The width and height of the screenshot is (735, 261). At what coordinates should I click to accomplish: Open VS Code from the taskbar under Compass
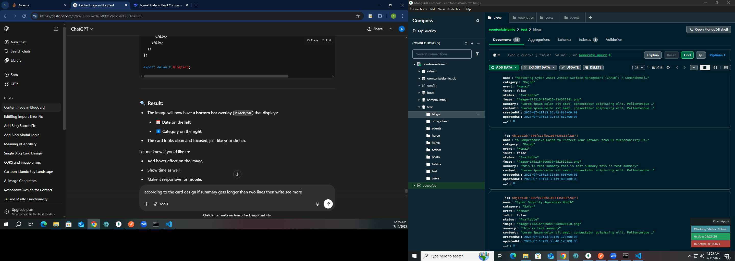click(639, 256)
